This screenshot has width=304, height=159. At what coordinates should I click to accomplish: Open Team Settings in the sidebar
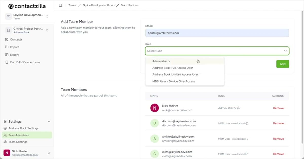tap(18, 142)
